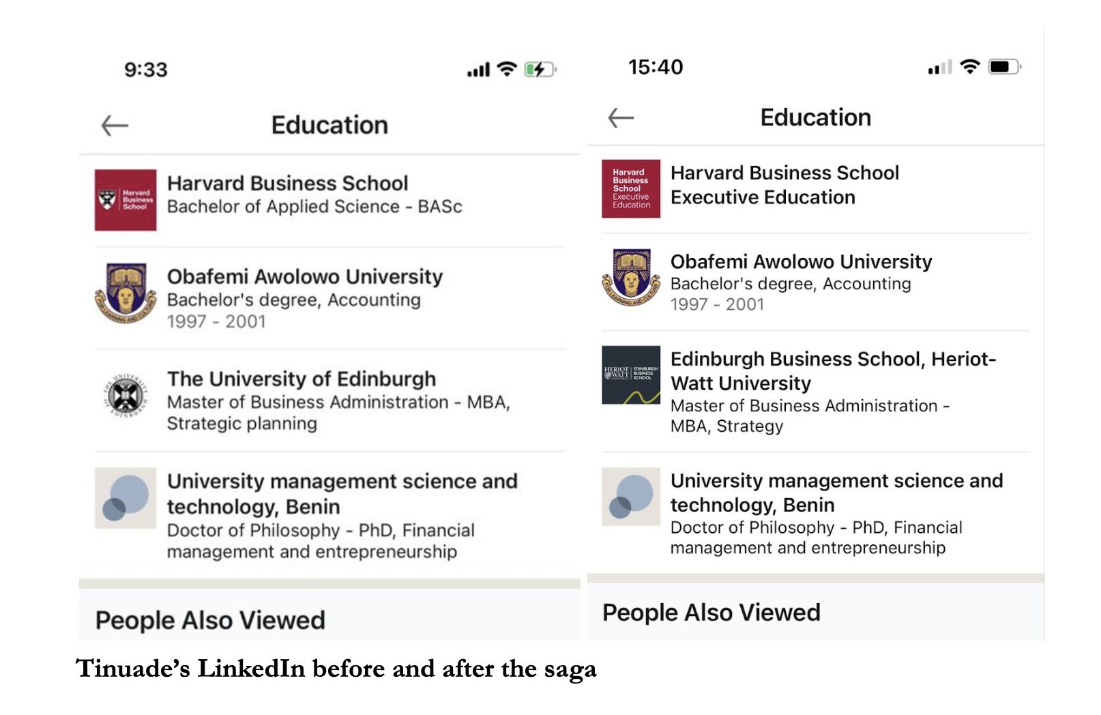Open Harvard Business School logo in left list
Screen dimensions: 1101x715
click(126, 200)
